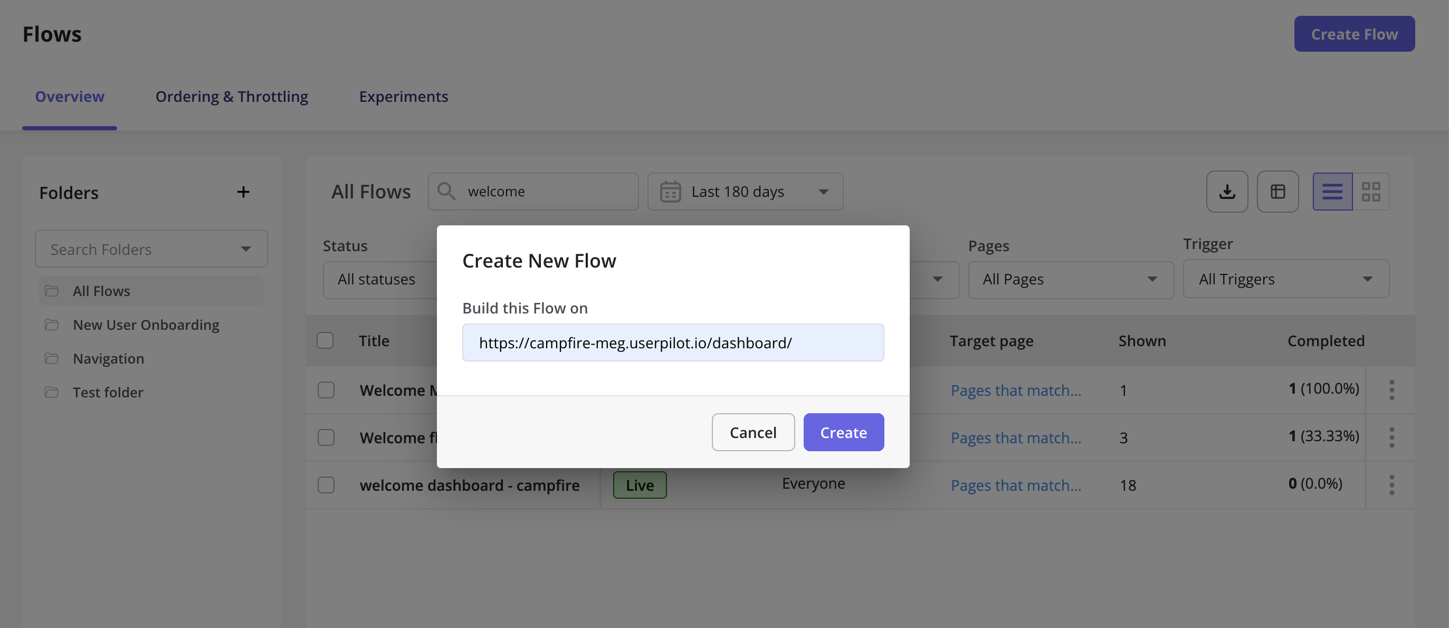Switch to list view icon
The height and width of the screenshot is (628, 1449).
click(1332, 192)
